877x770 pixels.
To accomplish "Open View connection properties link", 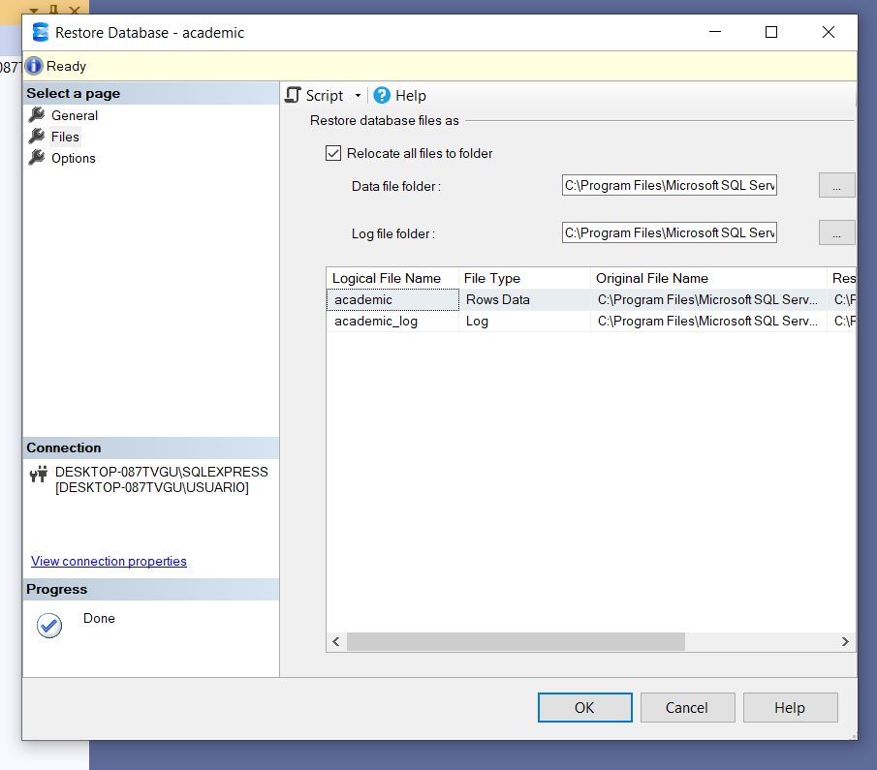I will [x=110, y=561].
